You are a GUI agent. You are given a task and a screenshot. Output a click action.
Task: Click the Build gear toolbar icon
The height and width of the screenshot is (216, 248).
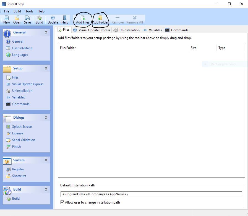(39, 18)
